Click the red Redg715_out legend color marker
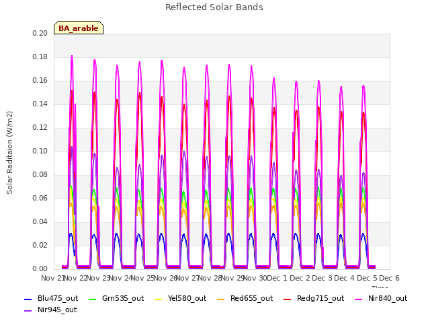 [x=287, y=299]
